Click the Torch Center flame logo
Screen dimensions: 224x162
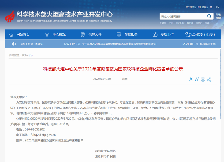pos(10,17)
